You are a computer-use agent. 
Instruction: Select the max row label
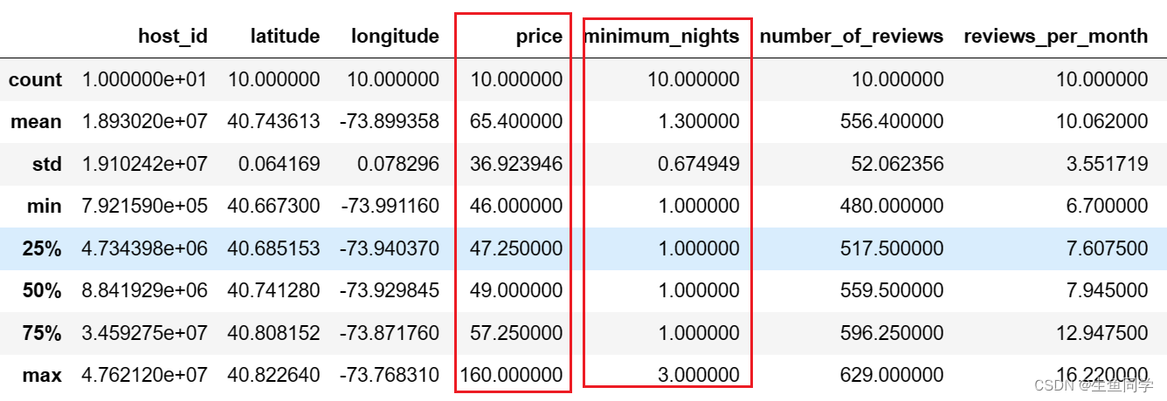click(x=44, y=375)
